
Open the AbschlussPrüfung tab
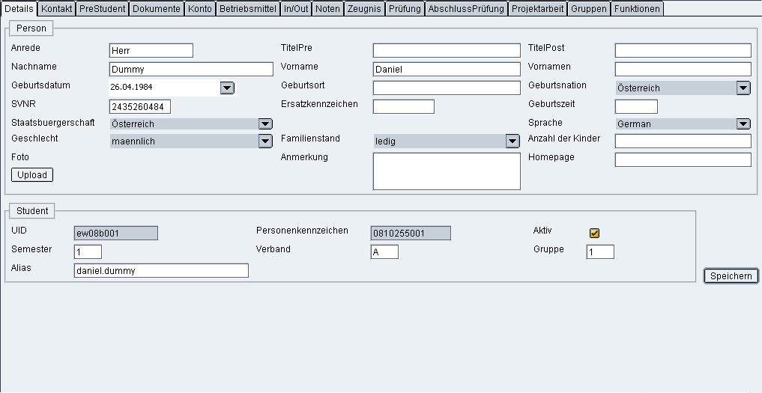click(x=466, y=9)
